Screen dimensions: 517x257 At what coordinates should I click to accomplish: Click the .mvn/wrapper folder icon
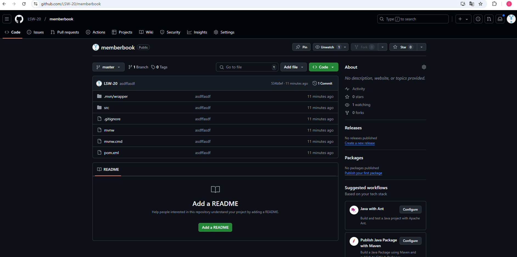tap(99, 96)
